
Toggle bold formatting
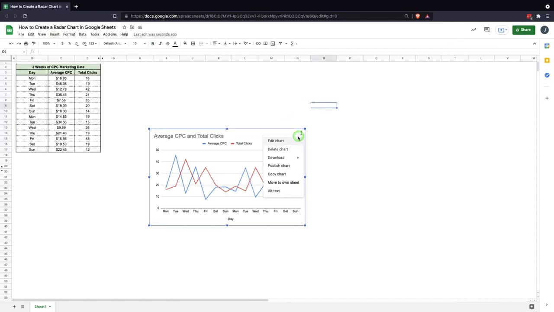pyautogui.click(x=152, y=43)
